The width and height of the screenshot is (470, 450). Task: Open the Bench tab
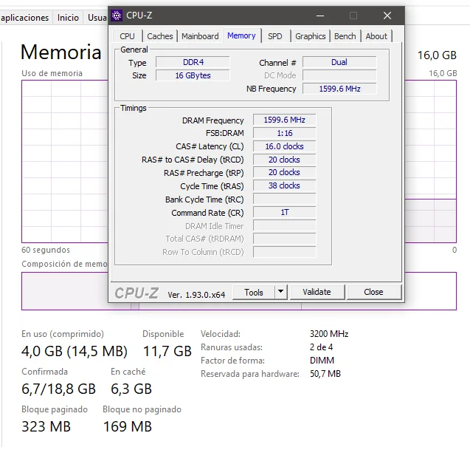(345, 36)
